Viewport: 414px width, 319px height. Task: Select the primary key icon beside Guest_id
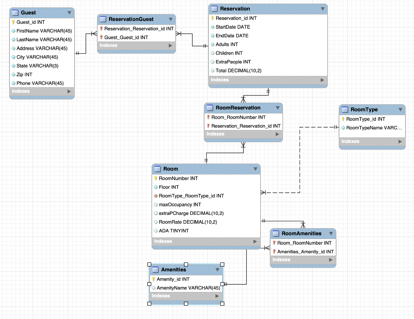14,22
